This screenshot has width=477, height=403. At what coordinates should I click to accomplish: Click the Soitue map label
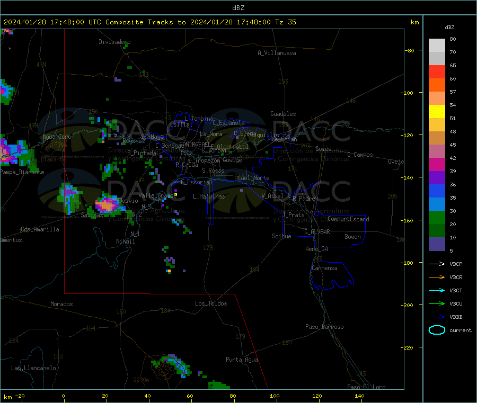click(281, 236)
